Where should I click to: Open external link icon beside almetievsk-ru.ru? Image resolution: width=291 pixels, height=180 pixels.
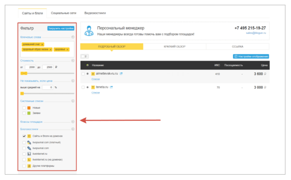121,74
